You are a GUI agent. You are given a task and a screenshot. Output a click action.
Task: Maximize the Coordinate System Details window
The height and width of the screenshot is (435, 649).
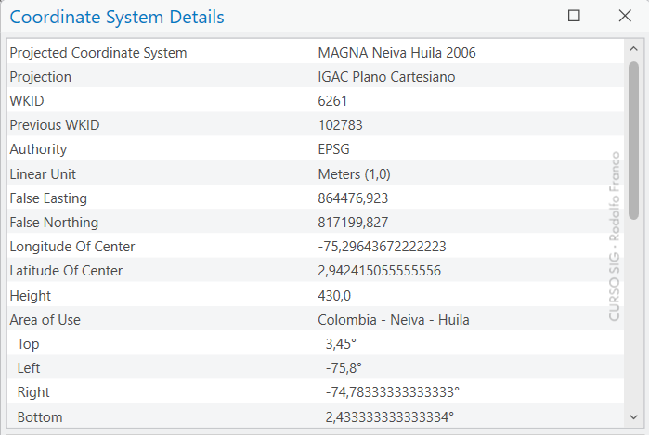[574, 16]
